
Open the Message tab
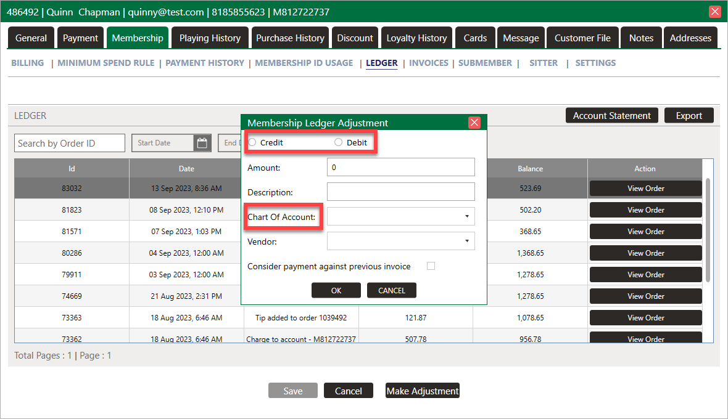pos(521,38)
